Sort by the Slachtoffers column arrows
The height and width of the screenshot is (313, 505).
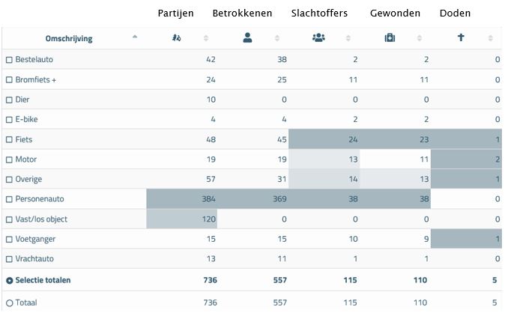click(x=348, y=38)
